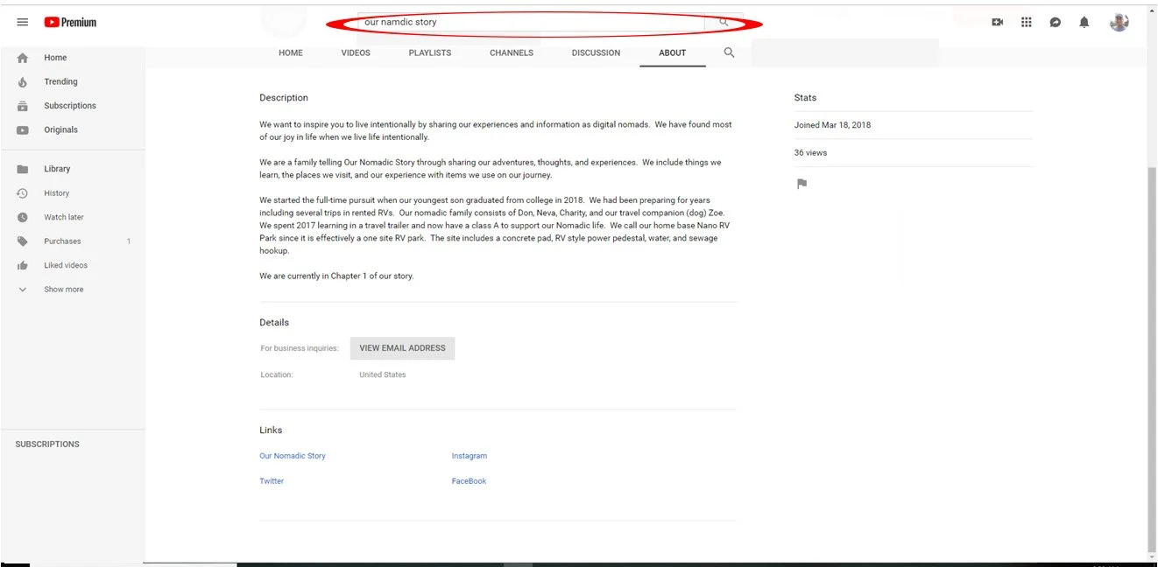The height and width of the screenshot is (567, 1158).
Task: Report the channel using the flag icon
Action: (801, 184)
